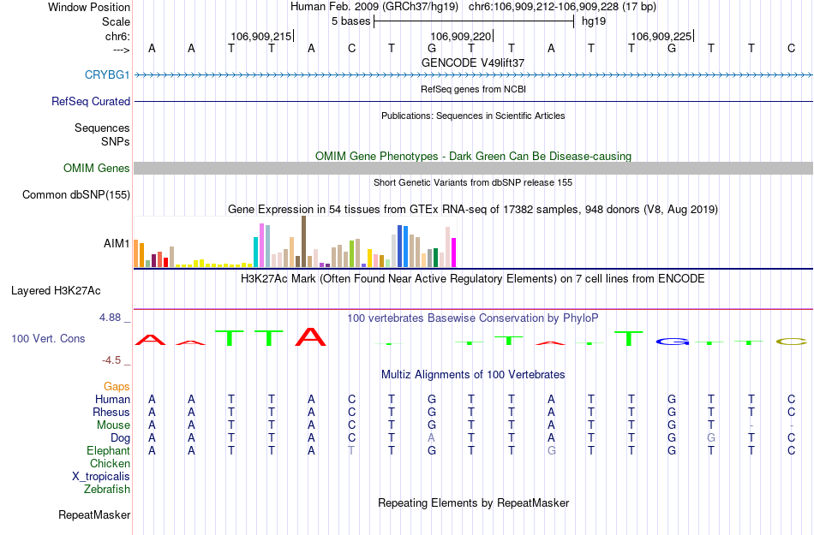Select the Human species label
Screen dimensions: 814x535
click(112, 399)
